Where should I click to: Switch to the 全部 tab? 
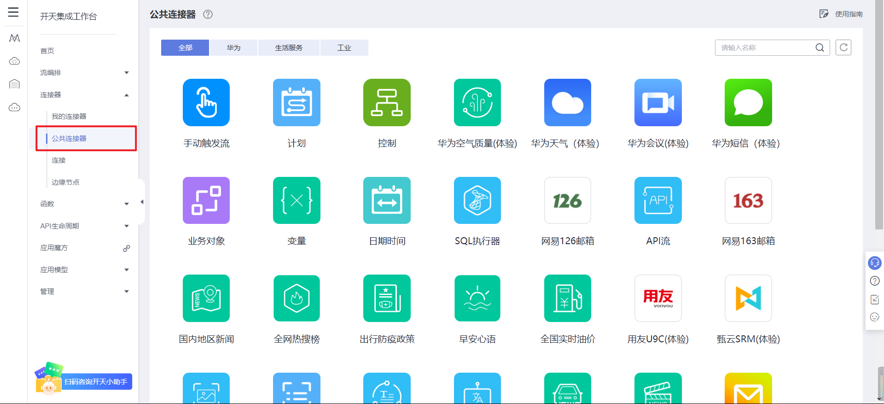pyautogui.click(x=185, y=47)
